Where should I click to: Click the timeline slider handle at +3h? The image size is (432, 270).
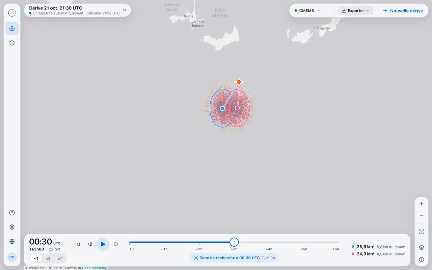pos(234,242)
